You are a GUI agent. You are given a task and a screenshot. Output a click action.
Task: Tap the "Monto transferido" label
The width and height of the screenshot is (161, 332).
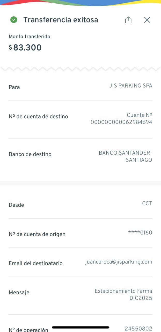point(30,37)
